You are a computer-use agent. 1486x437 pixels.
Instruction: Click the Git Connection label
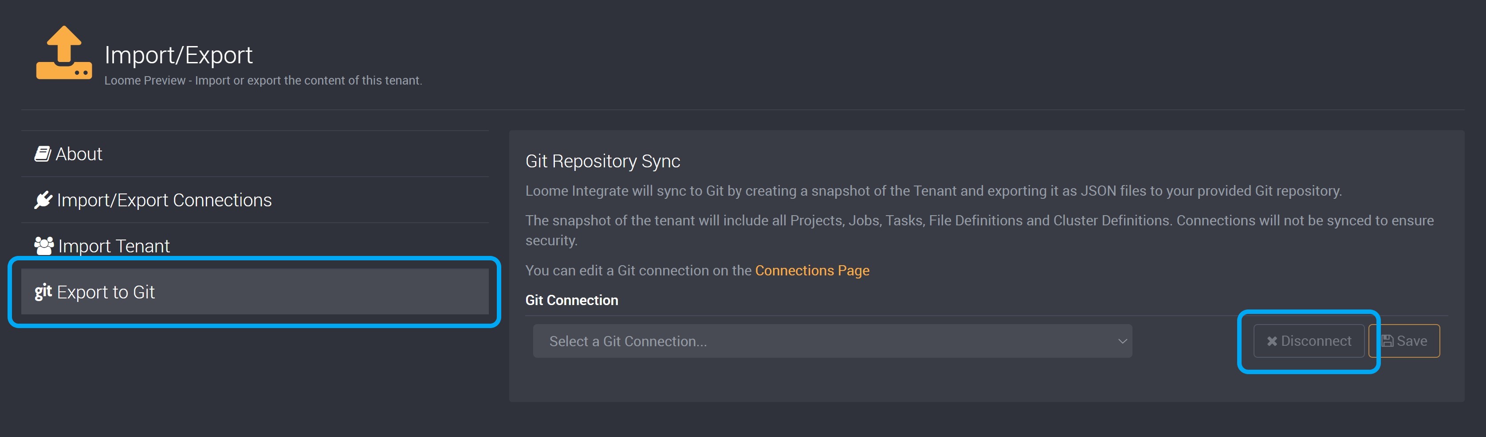(571, 301)
